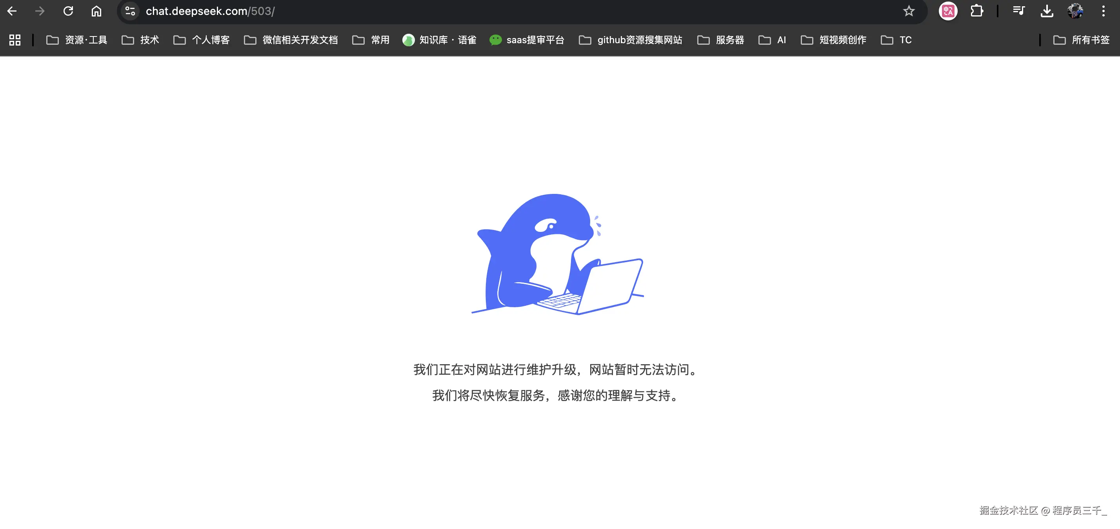The image size is (1120, 529).
Task: Click the browser back arrow
Action: pos(12,11)
